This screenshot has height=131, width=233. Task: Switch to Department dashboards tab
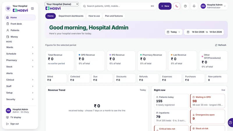[x=71, y=16]
